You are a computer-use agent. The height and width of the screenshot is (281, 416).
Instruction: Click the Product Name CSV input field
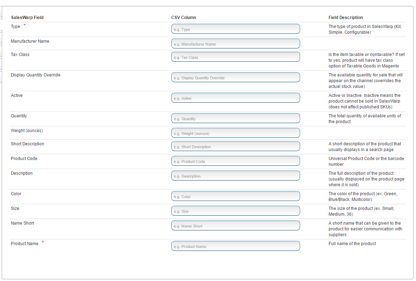pos(235,246)
